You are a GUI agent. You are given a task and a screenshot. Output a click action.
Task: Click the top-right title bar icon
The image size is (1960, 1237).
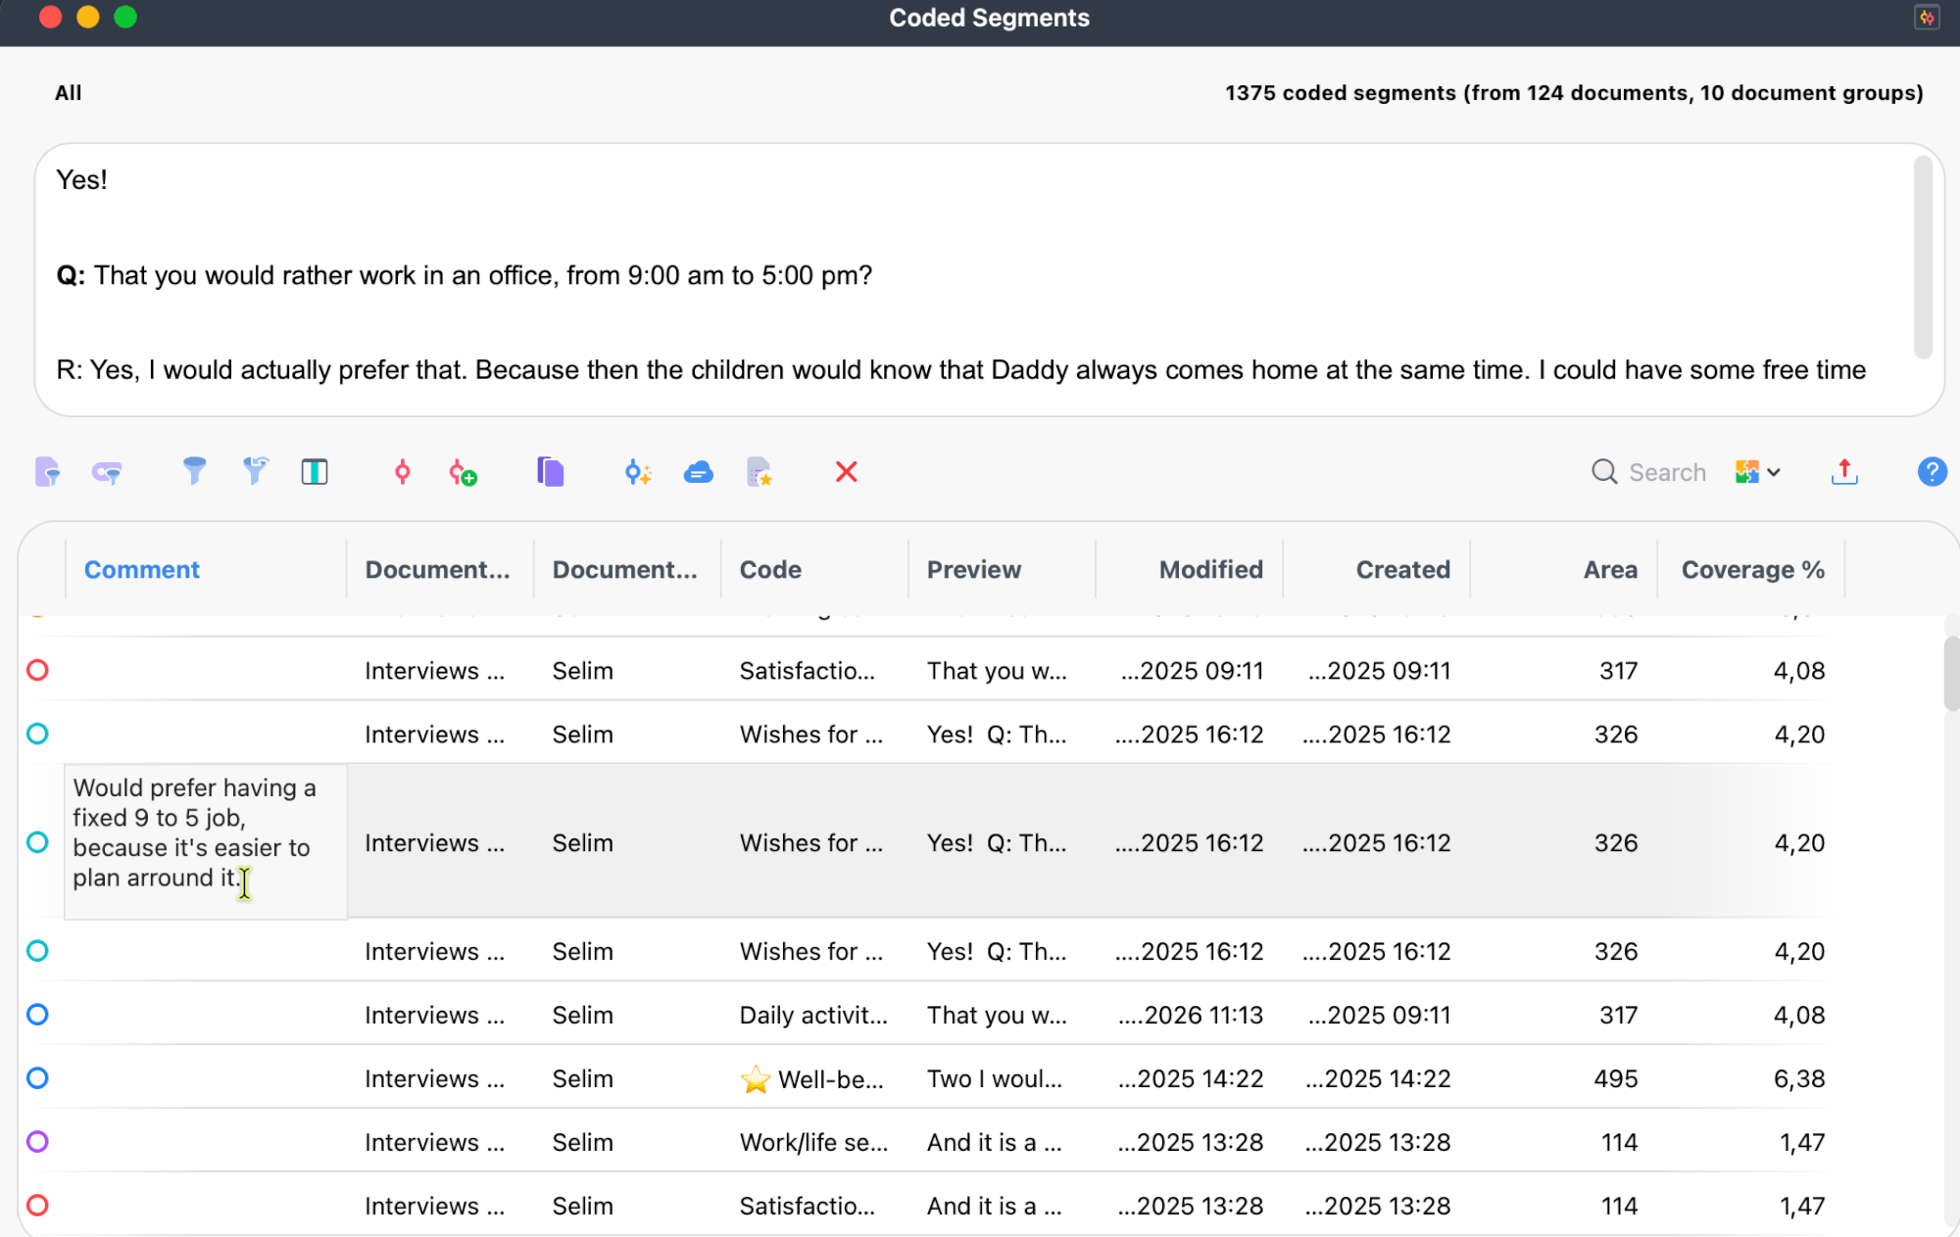coord(1927,18)
